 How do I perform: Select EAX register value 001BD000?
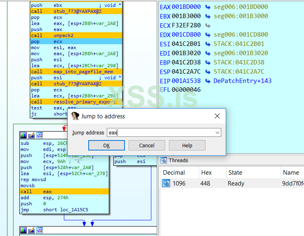click(186, 7)
